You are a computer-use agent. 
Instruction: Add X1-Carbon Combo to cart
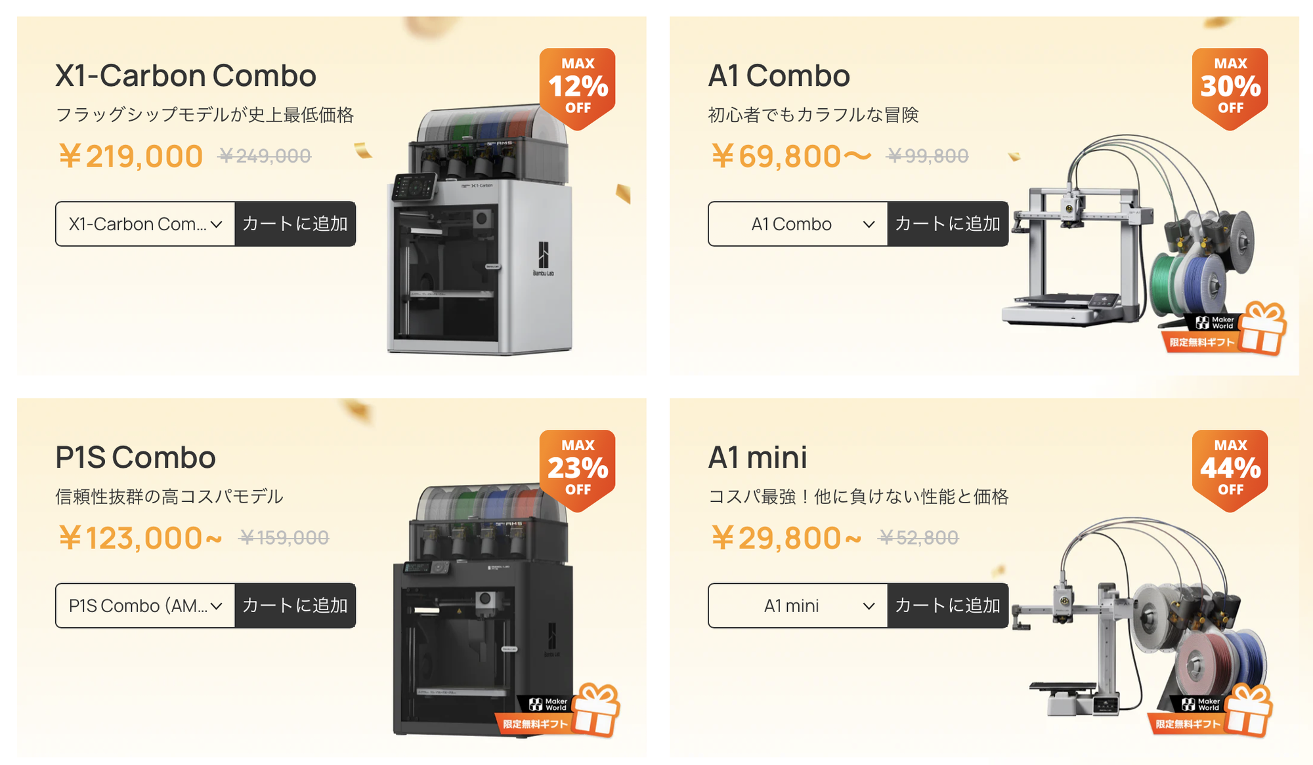pos(295,224)
